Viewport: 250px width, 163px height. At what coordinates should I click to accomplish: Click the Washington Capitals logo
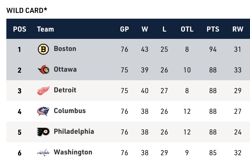click(x=43, y=153)
